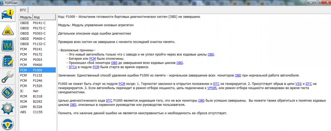Select the PCM P1520 row
Viewport: 331px width, 131px height.
(37, 86)
